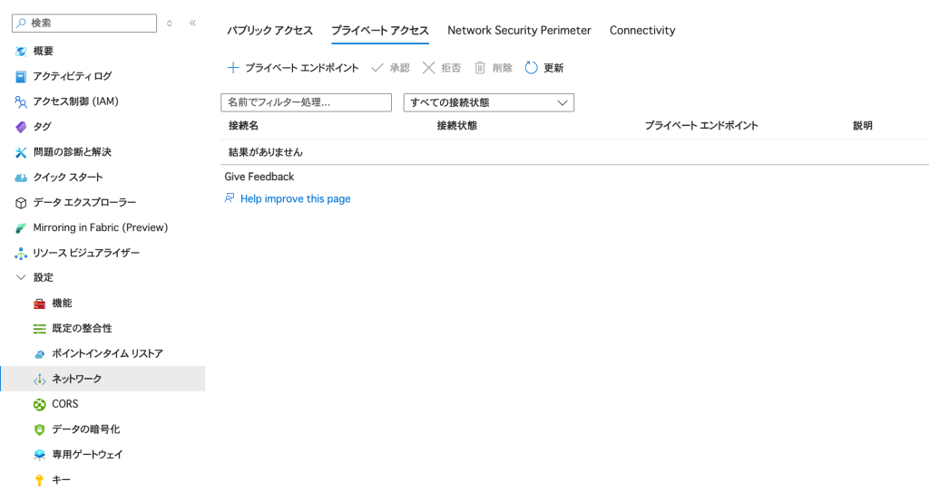Click the リソース ビジュアライザー hierarchy icon
The image size is (929, 491).
pyautogui.click(x=21, y=253)
